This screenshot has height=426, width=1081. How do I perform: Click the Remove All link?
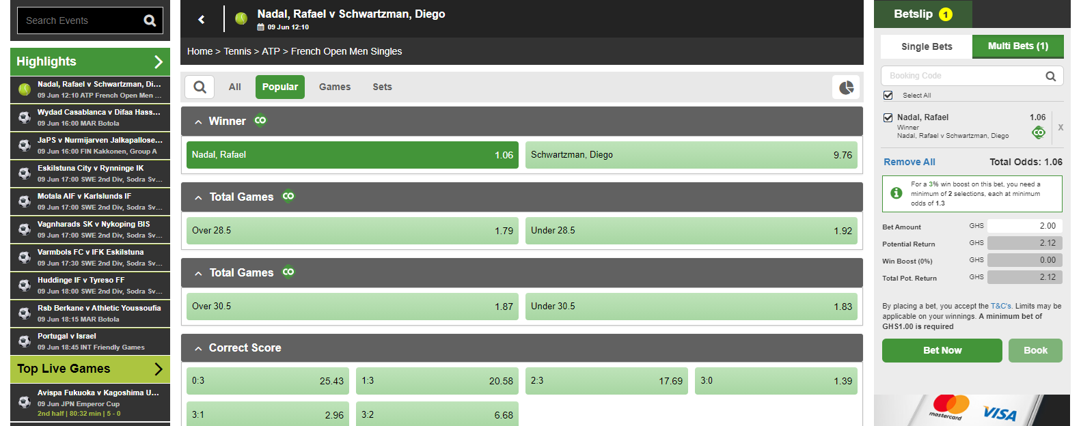pos(909,162)
